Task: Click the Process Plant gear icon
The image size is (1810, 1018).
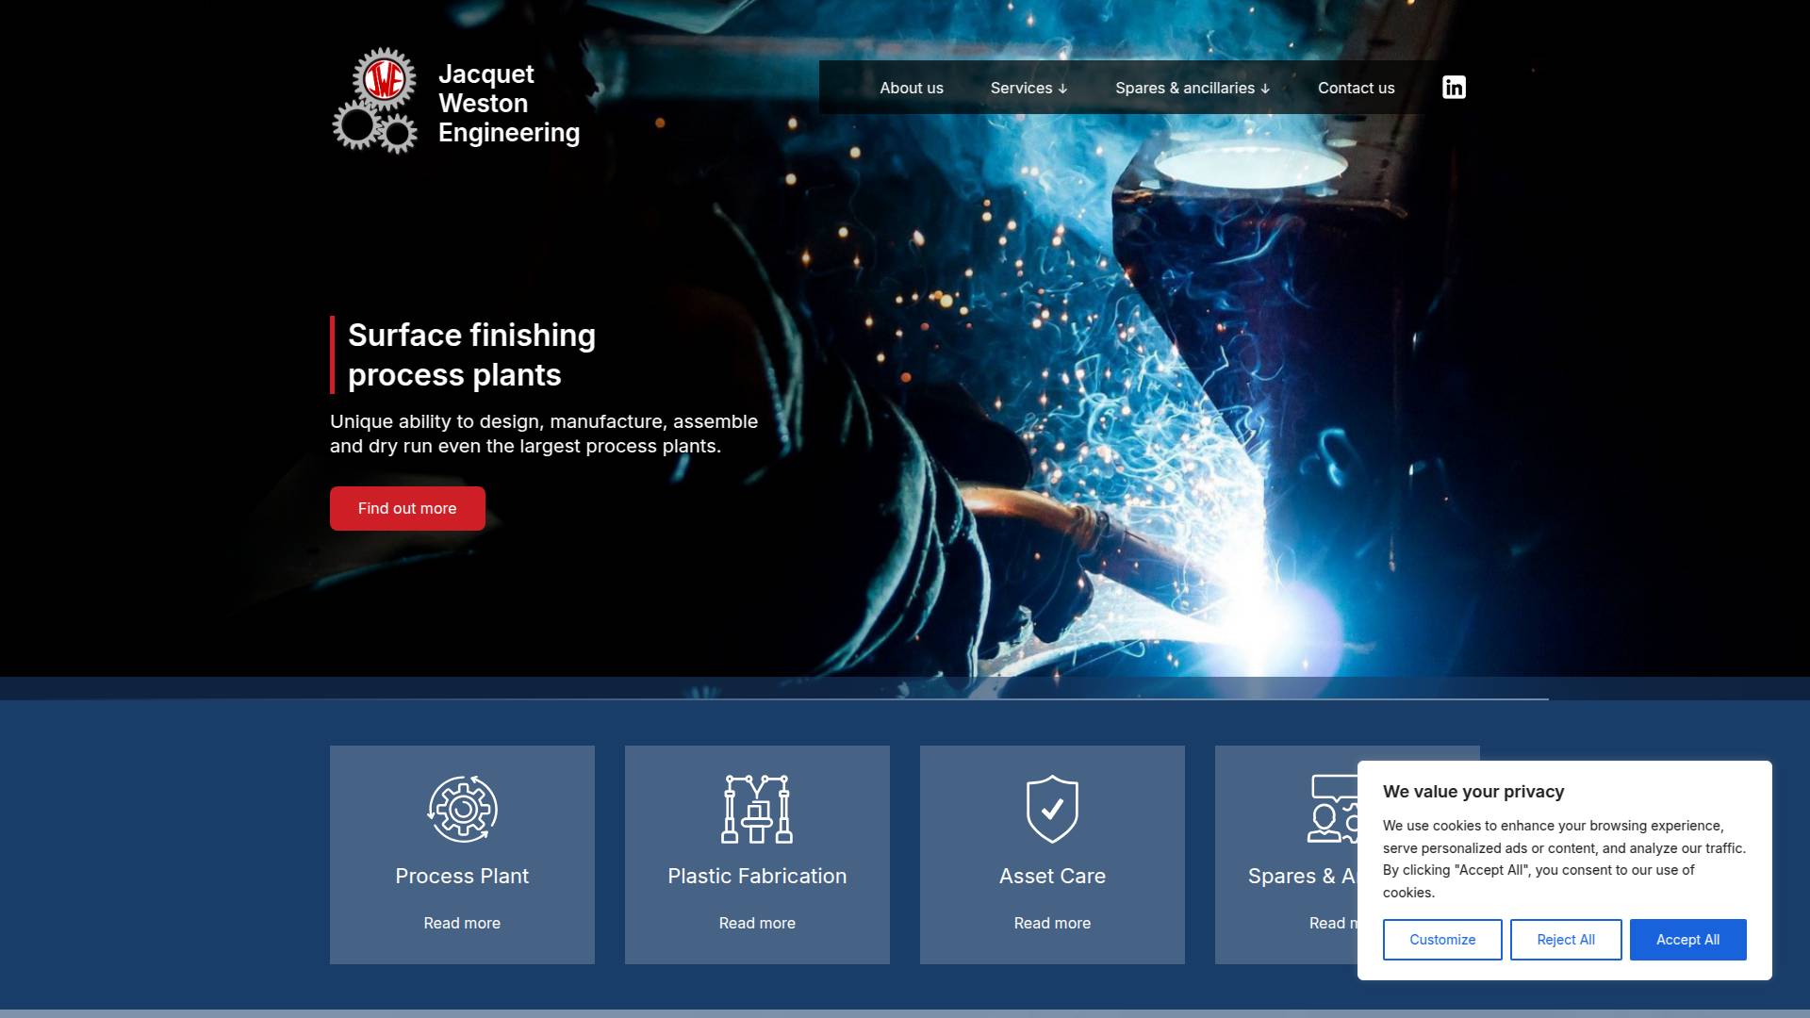Action: tap(462, 809)
